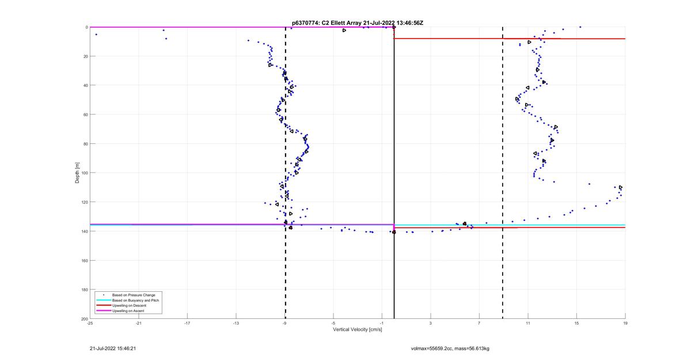Click depth axis tick label "20"
Viewport: 691px width, 358px height.
point(85,56)
